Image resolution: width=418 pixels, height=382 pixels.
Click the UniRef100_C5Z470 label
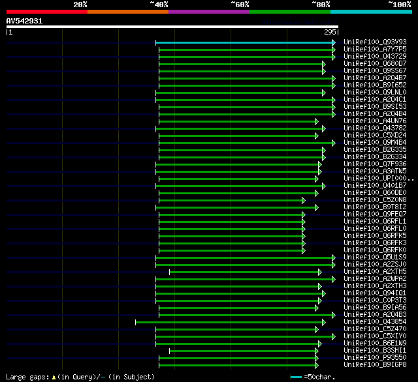click(375, 329)
